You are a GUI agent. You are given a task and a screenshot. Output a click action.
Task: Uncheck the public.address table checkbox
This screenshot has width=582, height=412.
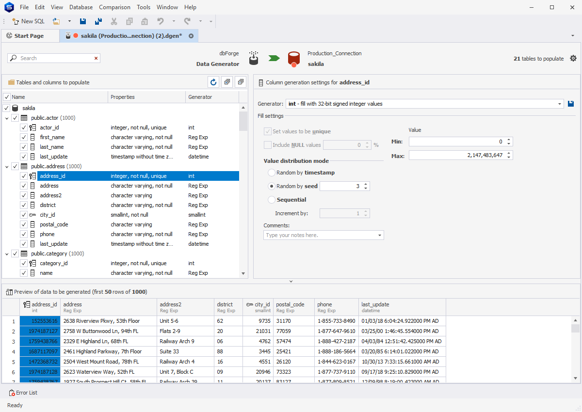click(x=15, y=166)
